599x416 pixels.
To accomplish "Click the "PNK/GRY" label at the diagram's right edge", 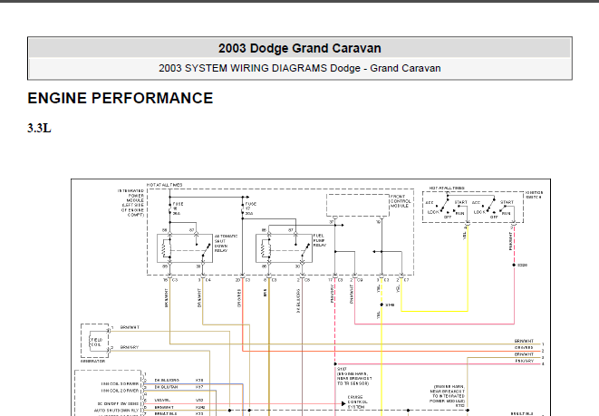I will point(524,361).
